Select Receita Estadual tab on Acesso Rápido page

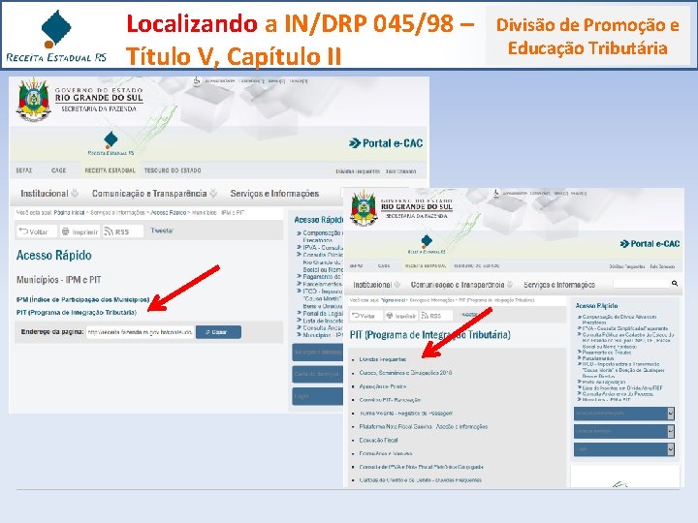click(x=110, y=170)
